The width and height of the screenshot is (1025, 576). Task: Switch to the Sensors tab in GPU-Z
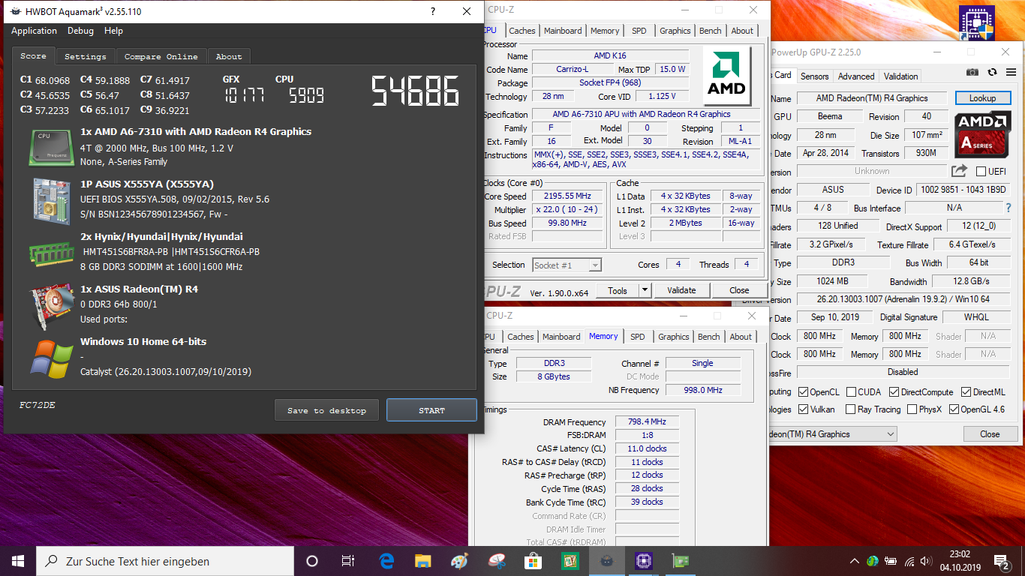pyautogui.click(x=814, y=76)
